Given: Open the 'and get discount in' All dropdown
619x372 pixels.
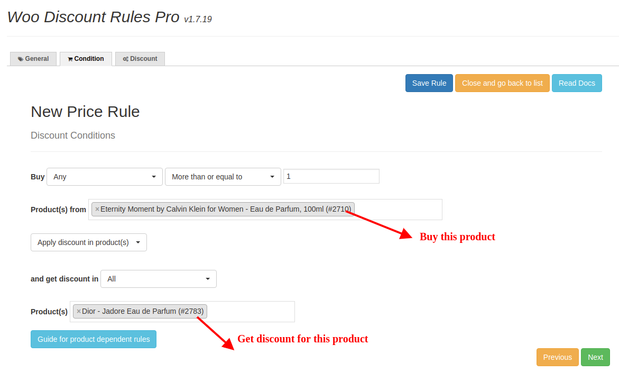Looking at the screenshot, I should 159,279.
